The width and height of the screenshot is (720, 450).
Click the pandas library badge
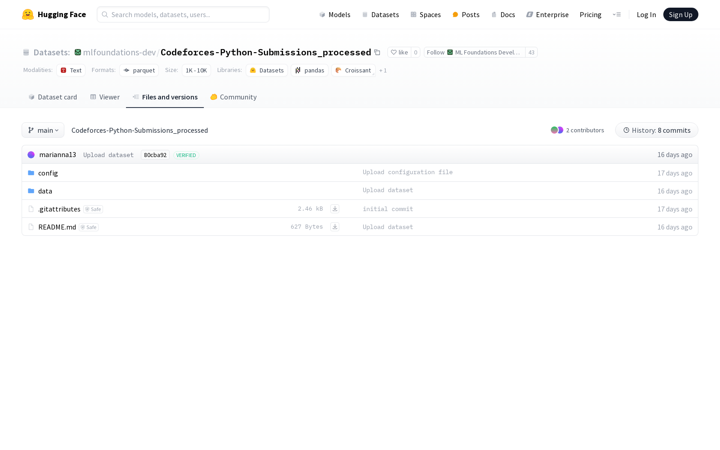coord(309,70)
